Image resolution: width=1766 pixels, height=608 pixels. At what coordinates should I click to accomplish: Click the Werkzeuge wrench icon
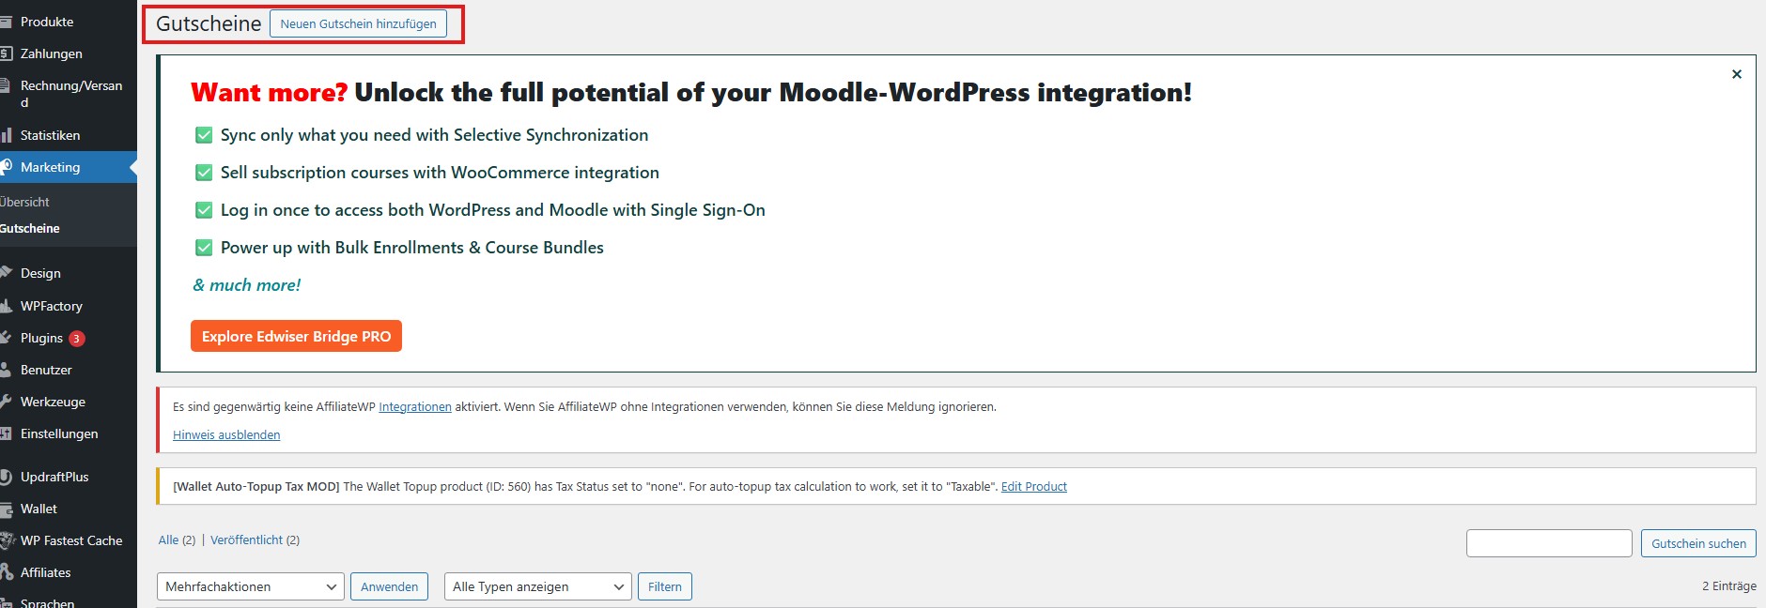(6, 402)
